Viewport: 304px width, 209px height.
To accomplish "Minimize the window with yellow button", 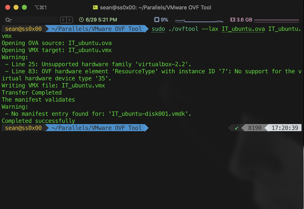I will 16,8.
